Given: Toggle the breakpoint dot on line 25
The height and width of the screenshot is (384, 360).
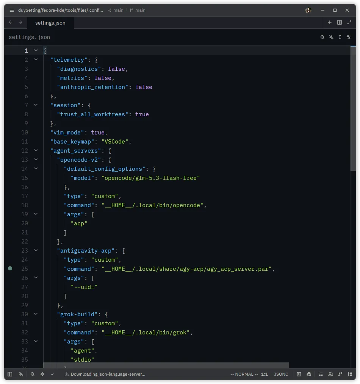Looking at the screenshot, I should tap(10, 268).
